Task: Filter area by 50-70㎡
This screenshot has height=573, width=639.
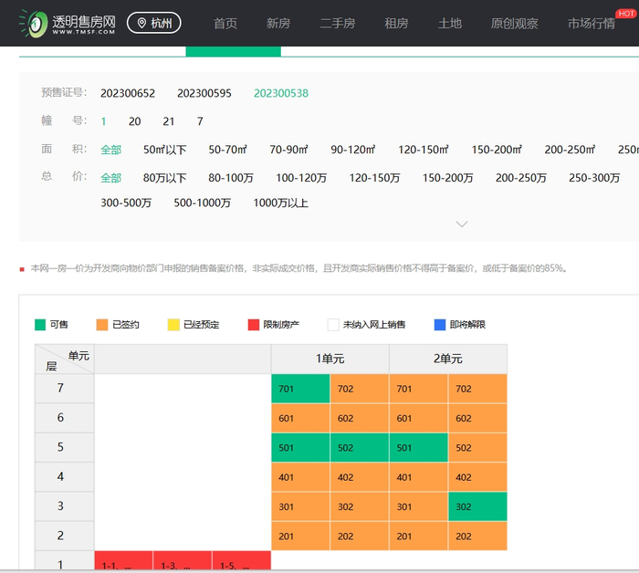Action: 228,150
